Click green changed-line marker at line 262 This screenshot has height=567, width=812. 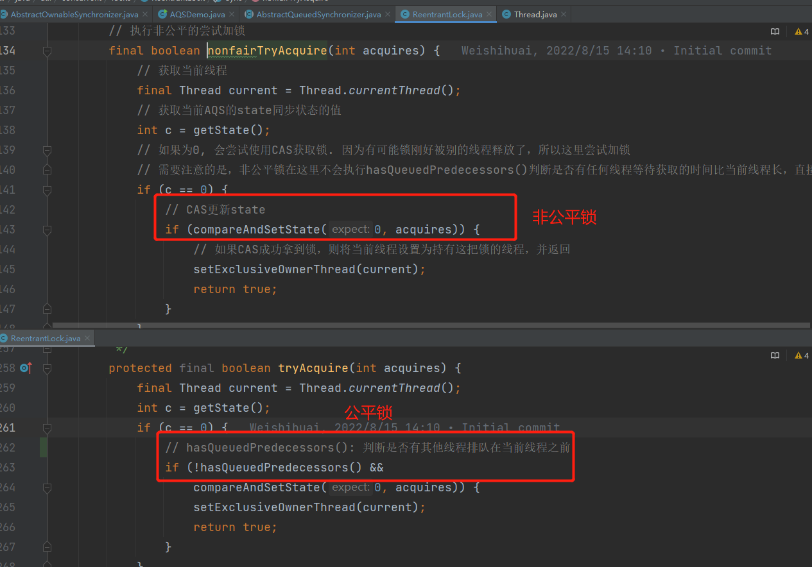(44, 447)
